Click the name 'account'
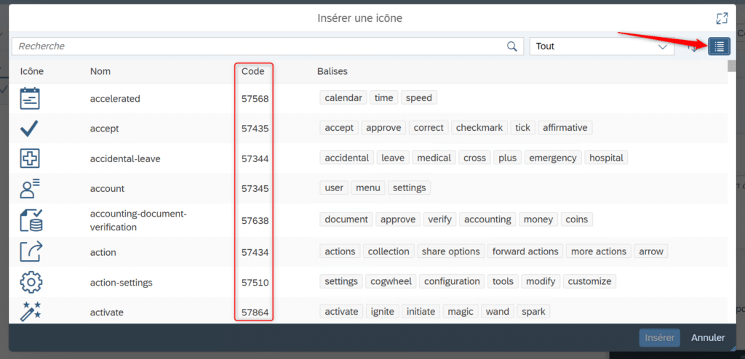 (107, 188)
